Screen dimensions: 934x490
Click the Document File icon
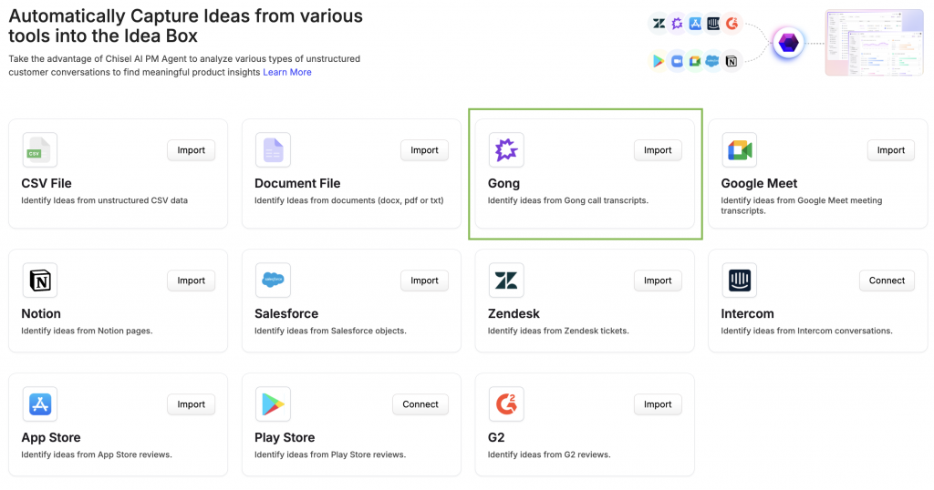(x=273, y=150)
